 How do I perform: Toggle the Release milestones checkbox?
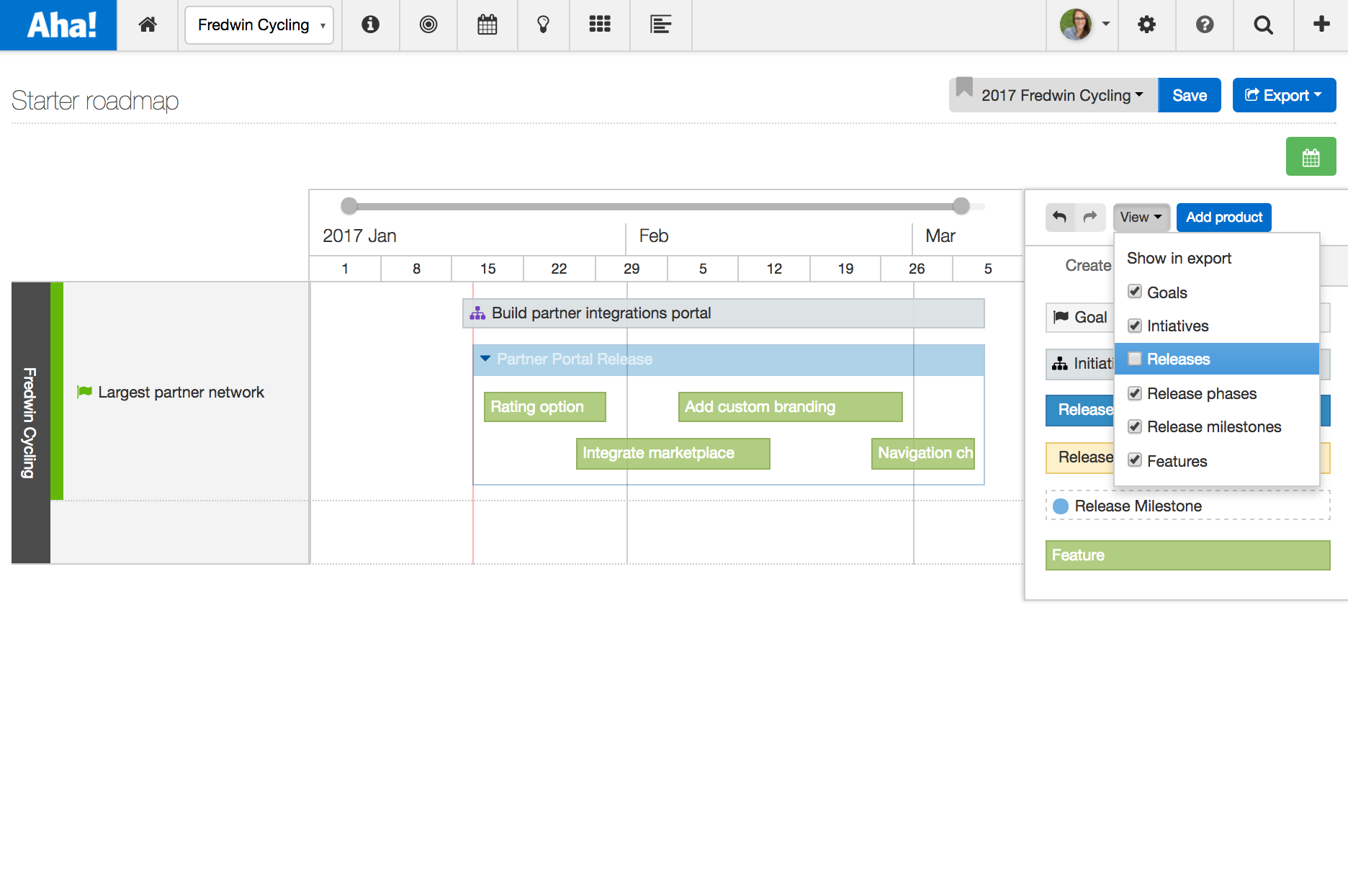pyautogui.click(x=1135, y=426)
